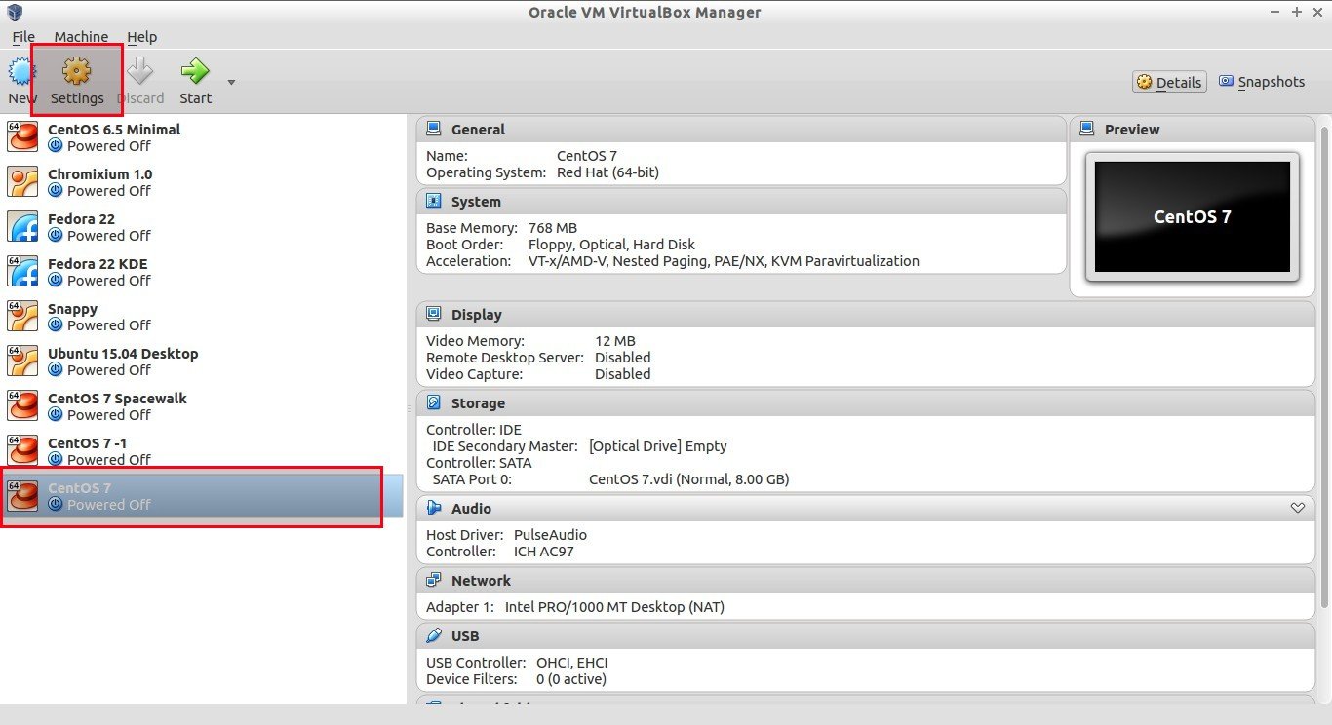Click the Preview section monitor icon

(1087, 129)
